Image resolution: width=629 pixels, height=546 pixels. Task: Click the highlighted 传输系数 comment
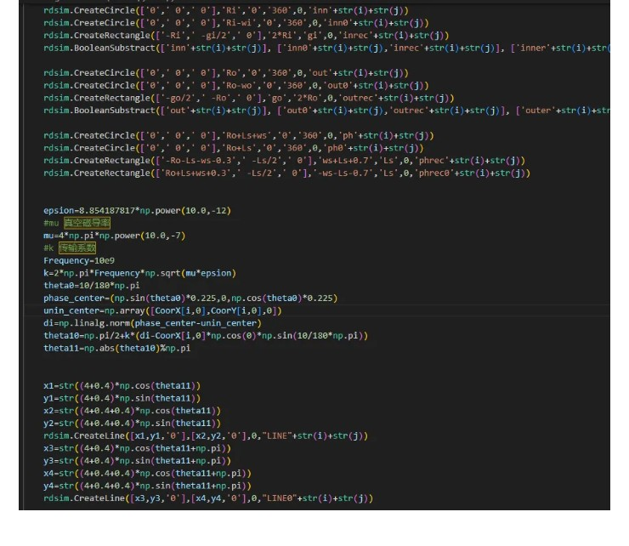[76, 248]
